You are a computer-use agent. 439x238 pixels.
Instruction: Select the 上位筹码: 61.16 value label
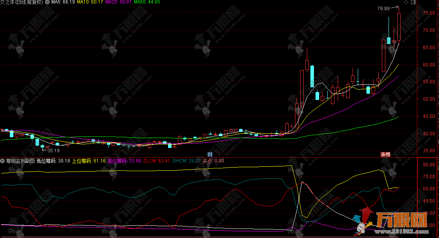(x=89, y=161)
